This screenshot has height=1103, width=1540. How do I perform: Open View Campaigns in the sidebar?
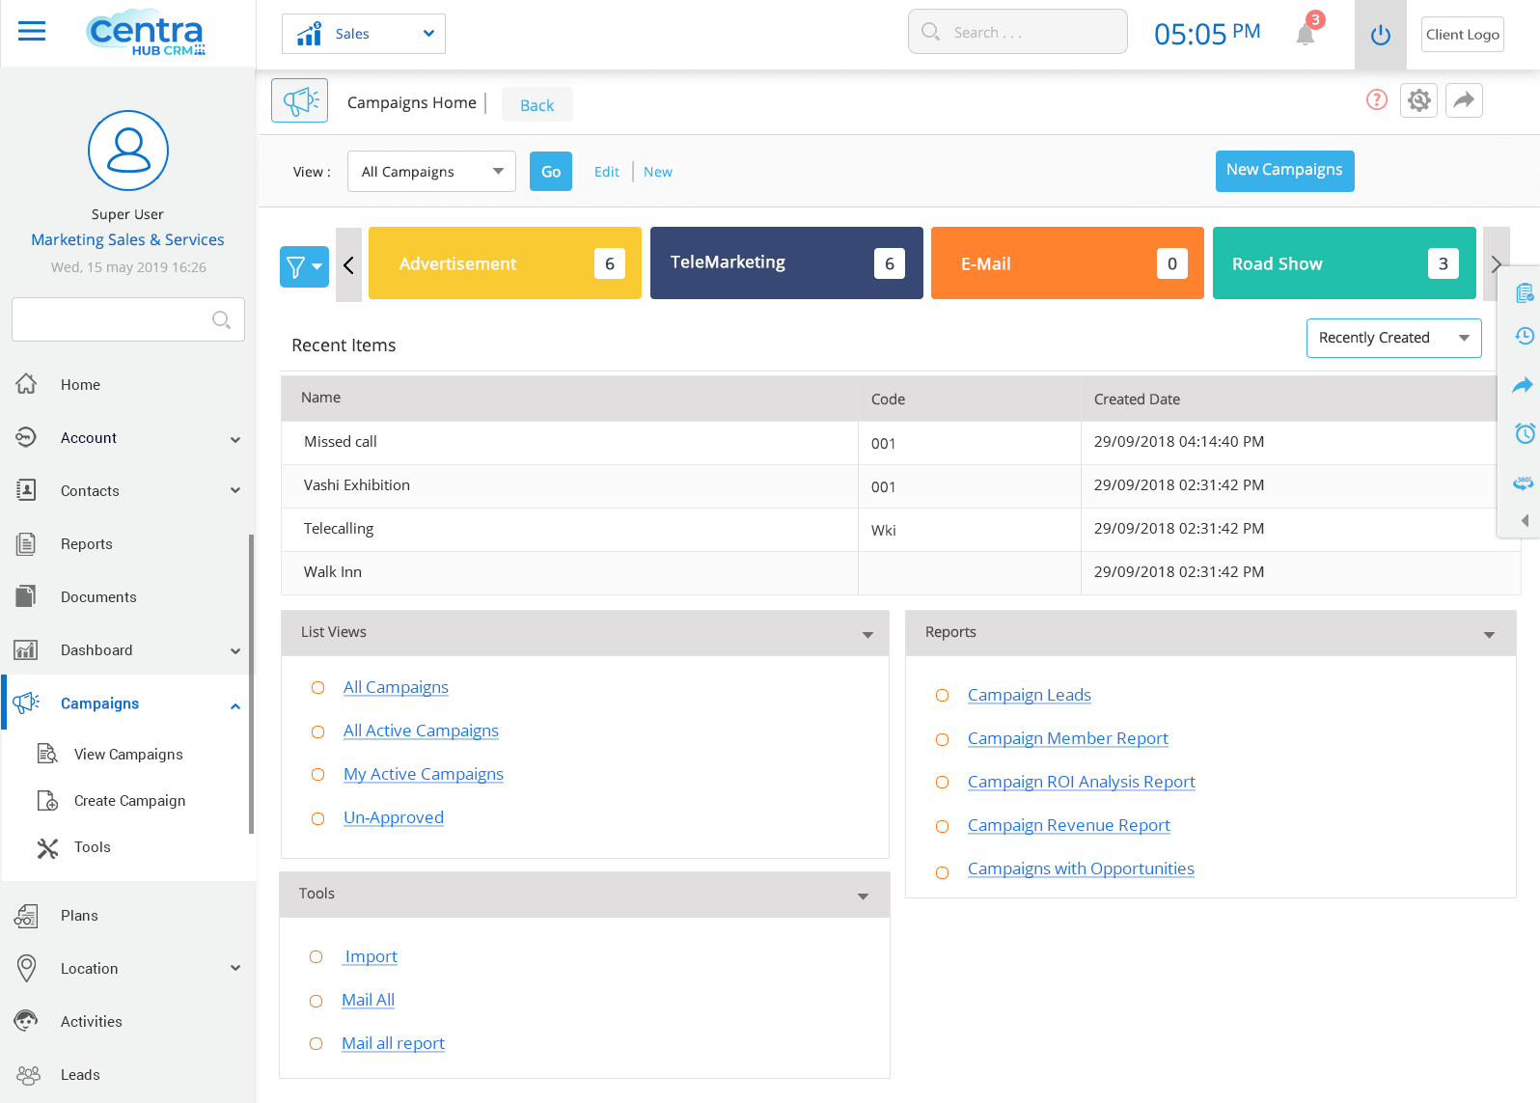[127, 755]
